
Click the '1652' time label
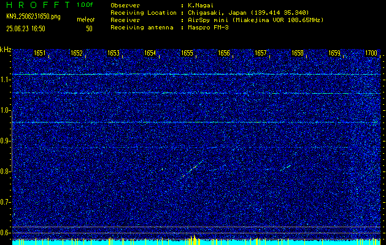76,53
